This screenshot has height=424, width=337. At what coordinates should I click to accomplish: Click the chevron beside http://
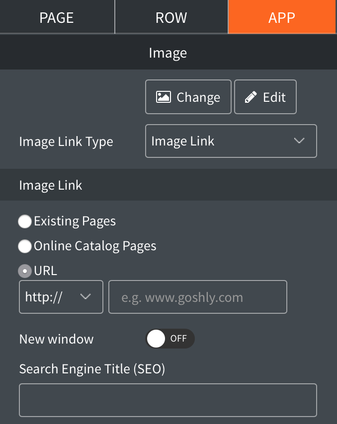[85, 297]
